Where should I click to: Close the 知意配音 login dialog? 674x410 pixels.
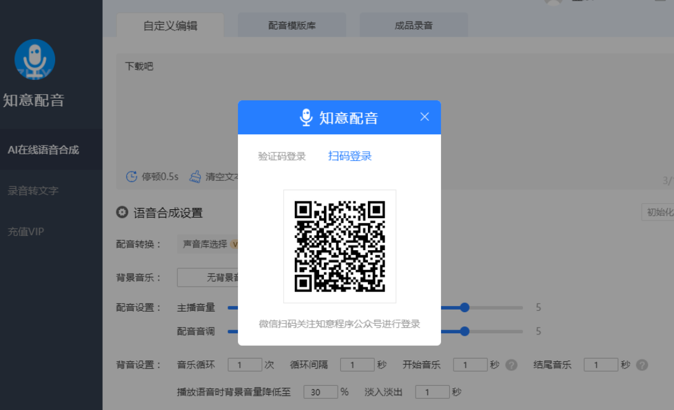424,117
